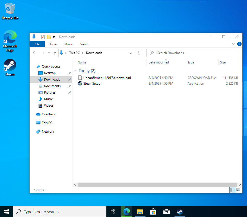Click Downloads in the address bar path
Image resolution: width=247 pixels, height=217 pixels.
[94, 53]
